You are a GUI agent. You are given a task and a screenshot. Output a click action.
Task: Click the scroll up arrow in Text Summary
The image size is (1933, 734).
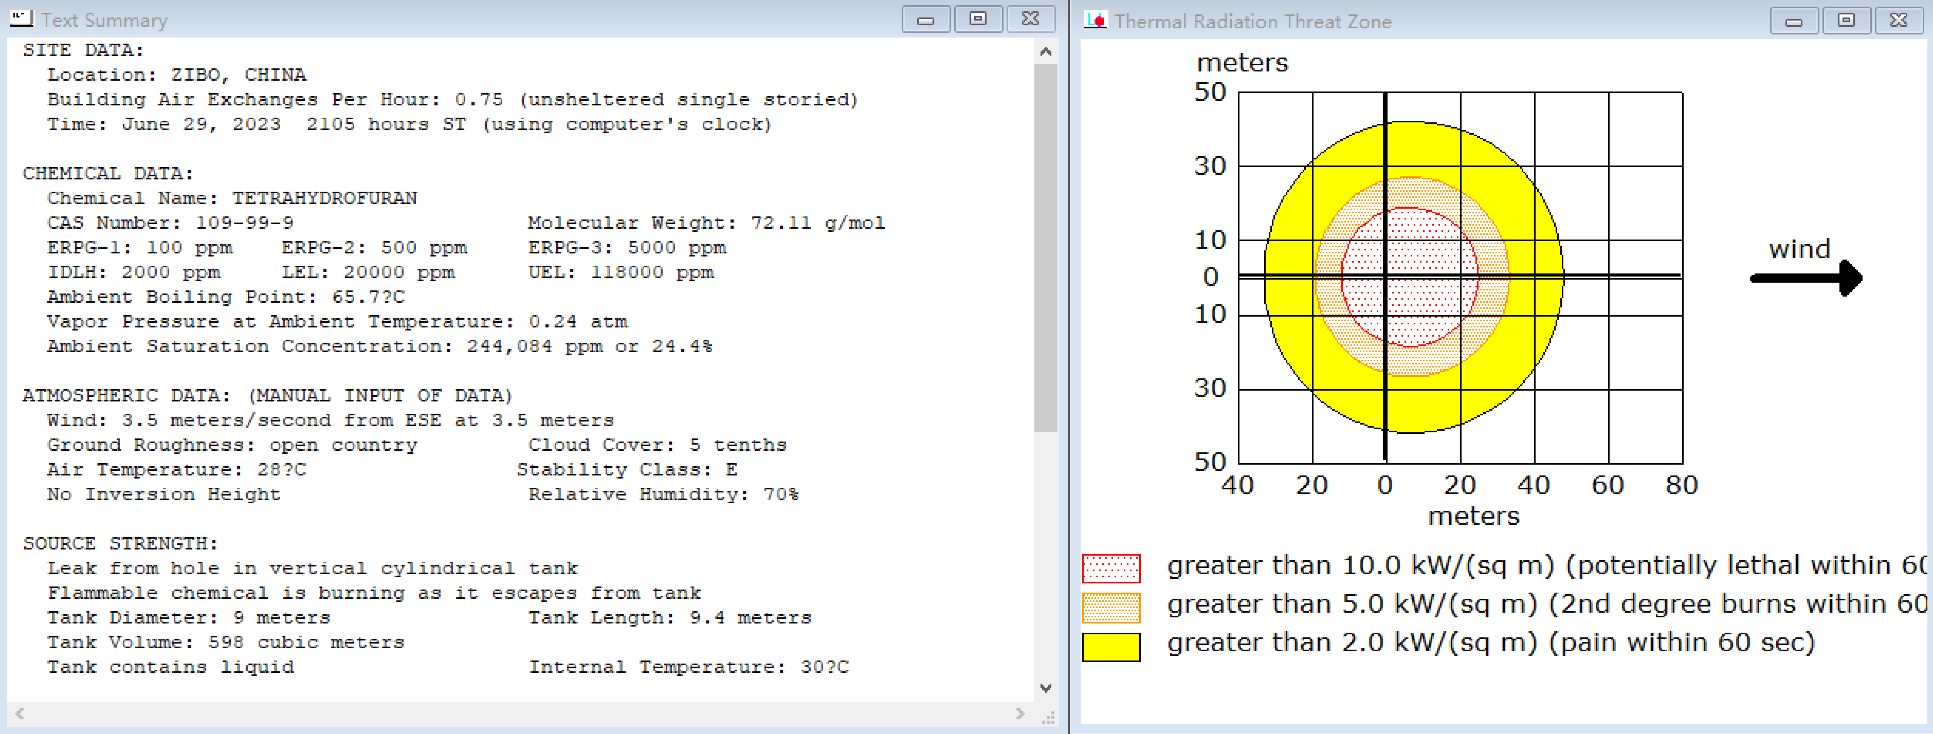click(1045, 52)
